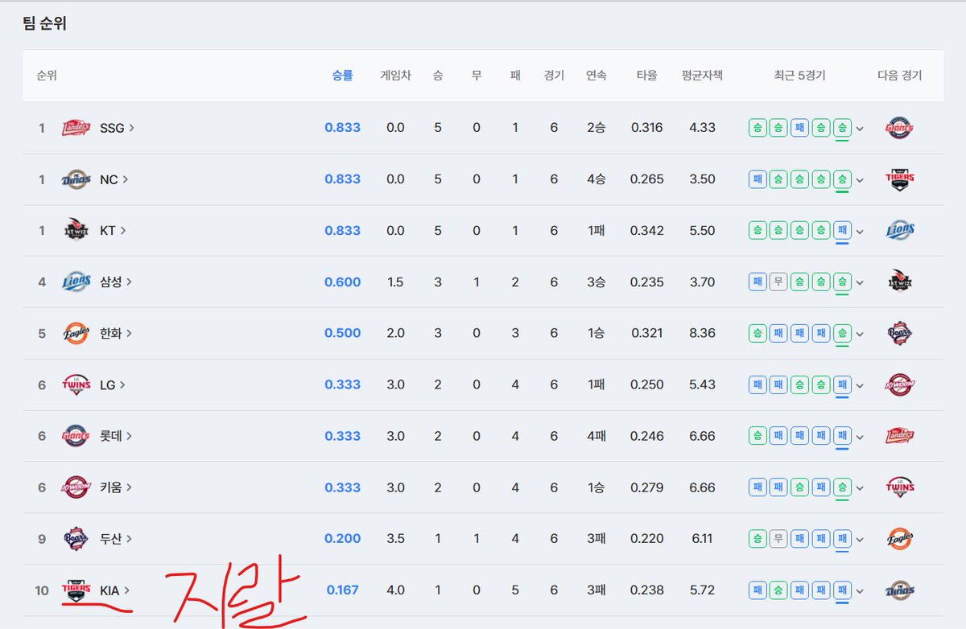Sort table by 게임차 column header
The height and width of the screenshot is (629, 966).
(x=395, y=76)
